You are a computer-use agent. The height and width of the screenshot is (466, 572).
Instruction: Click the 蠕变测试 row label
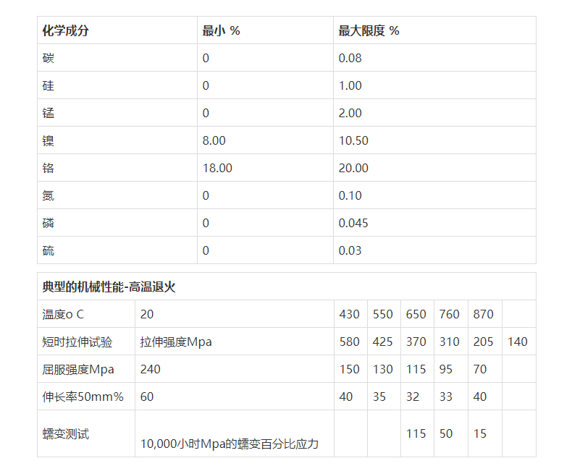[x=66, y=434]
